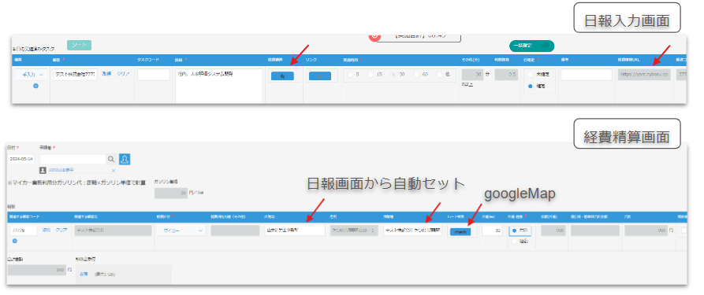Toggle the green 一括確定 switch
The width and height of the screenshot is (704, 295).
531,46
